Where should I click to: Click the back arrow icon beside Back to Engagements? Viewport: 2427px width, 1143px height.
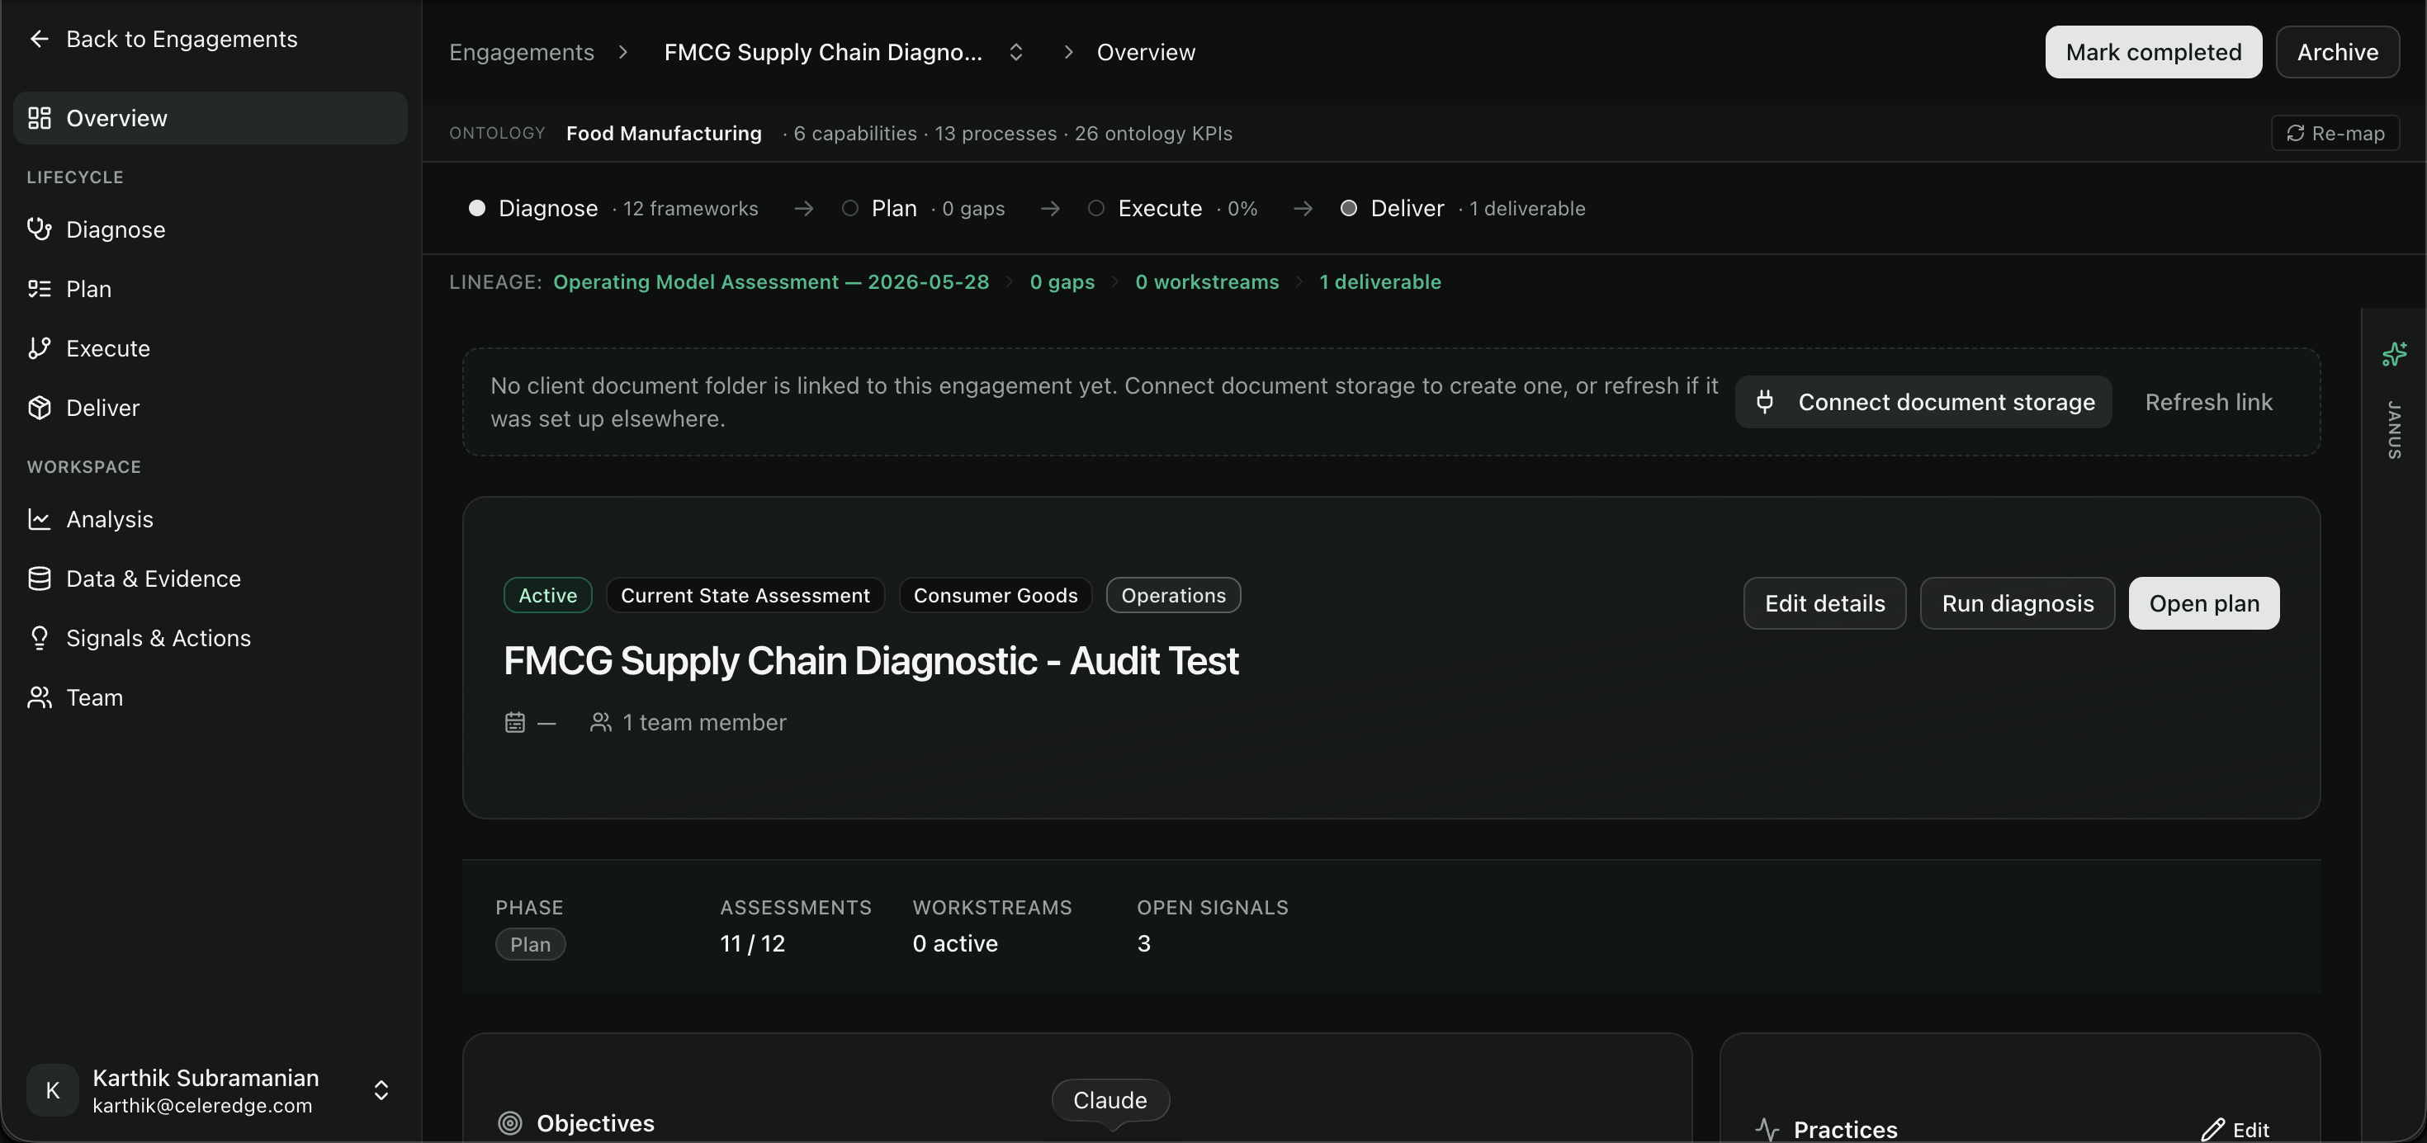click(39, 39)
